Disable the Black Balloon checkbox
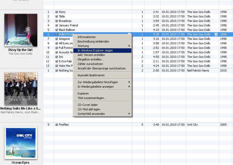Image resolution: width=233 pixels, height=165 pixels. point(57,30)
